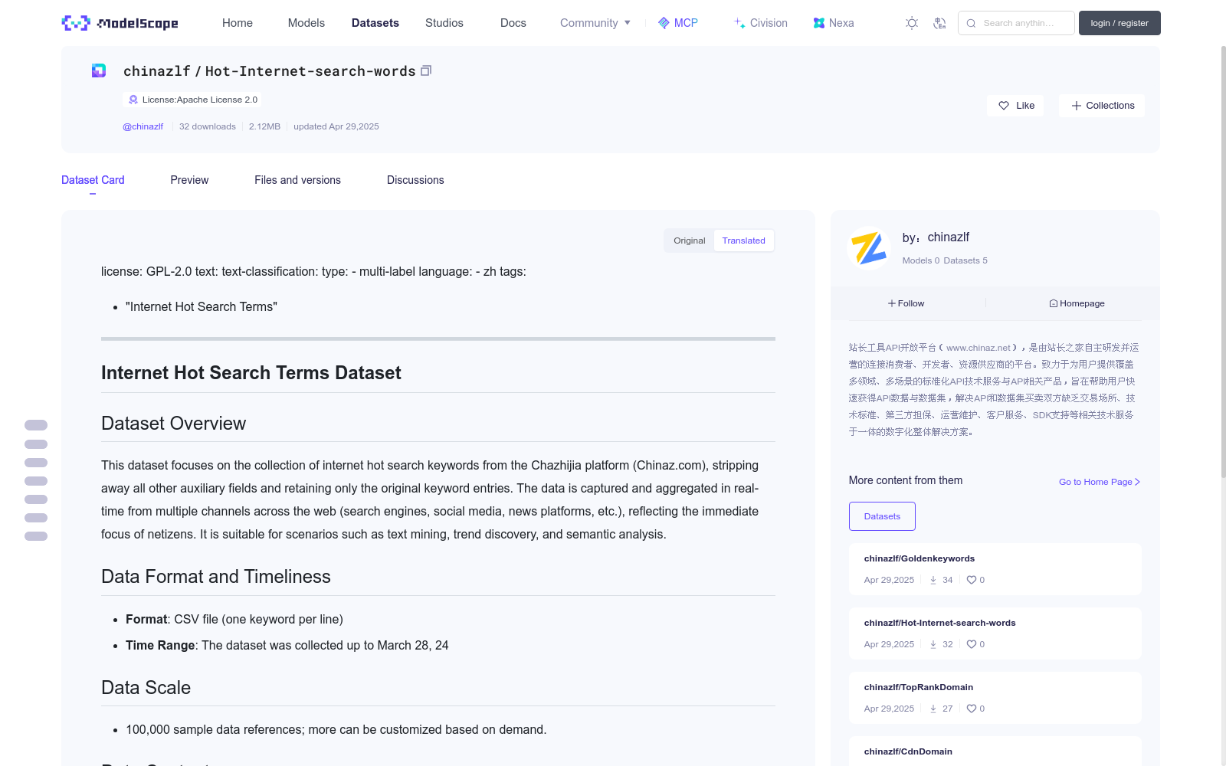Open the Models nav item

(x=306, y=23)
